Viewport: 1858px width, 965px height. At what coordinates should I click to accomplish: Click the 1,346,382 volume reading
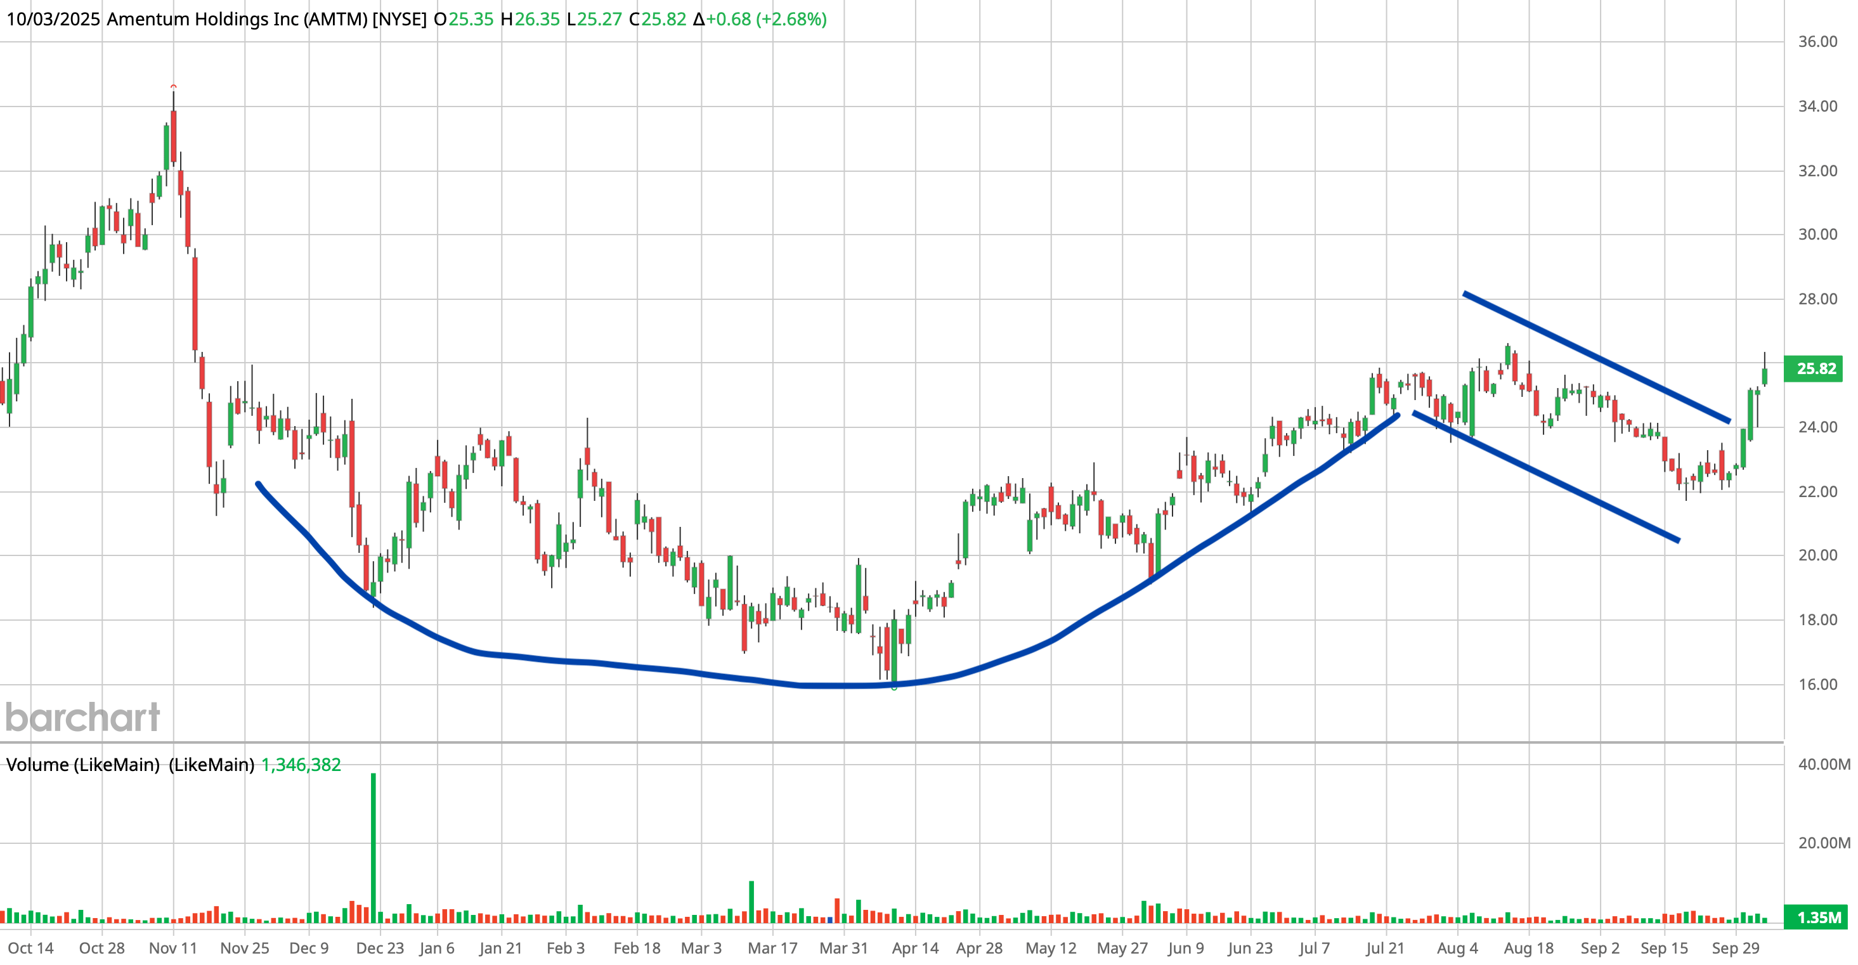pos(303,765)
